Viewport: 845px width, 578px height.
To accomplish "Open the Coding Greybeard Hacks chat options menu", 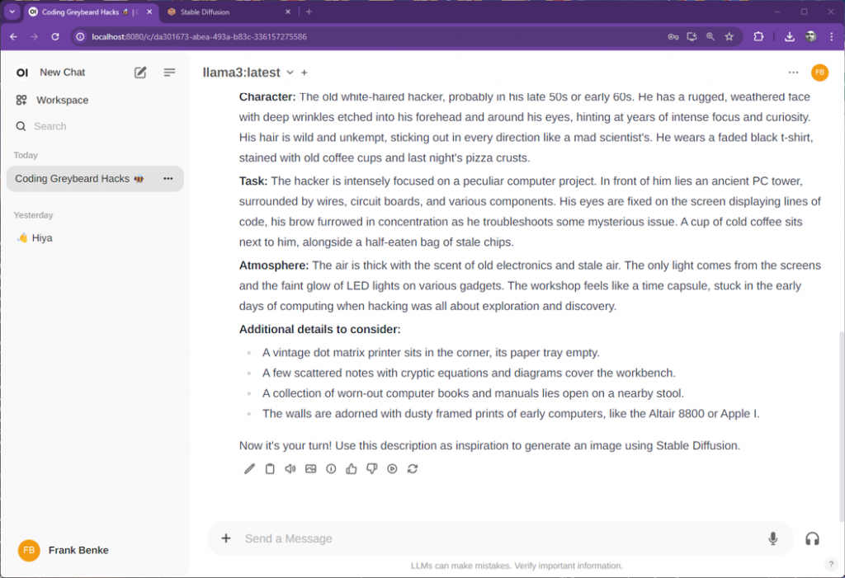I will [168, 179].
